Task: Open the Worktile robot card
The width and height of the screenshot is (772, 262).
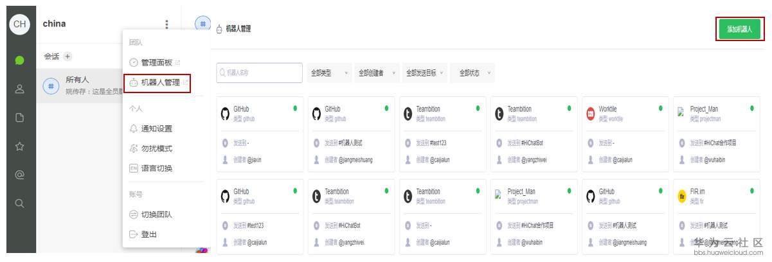Action: (625, 134)
